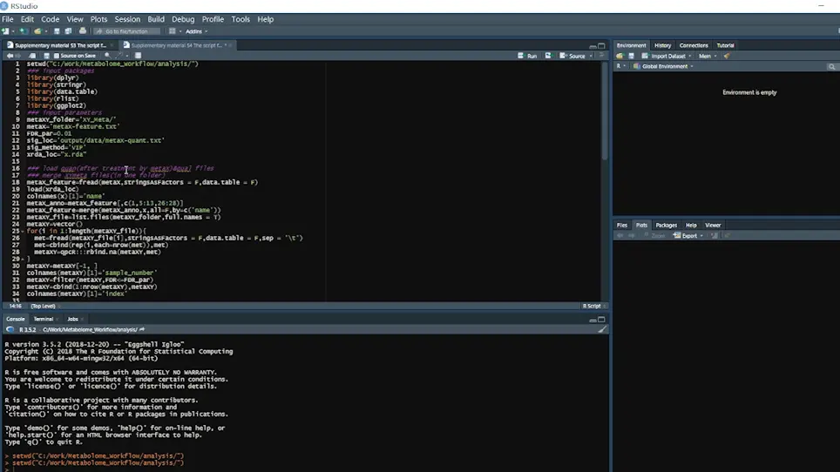The image size is (840, 472).
Task: Click the Open File folder icon
Action: [x=37, y=31]
